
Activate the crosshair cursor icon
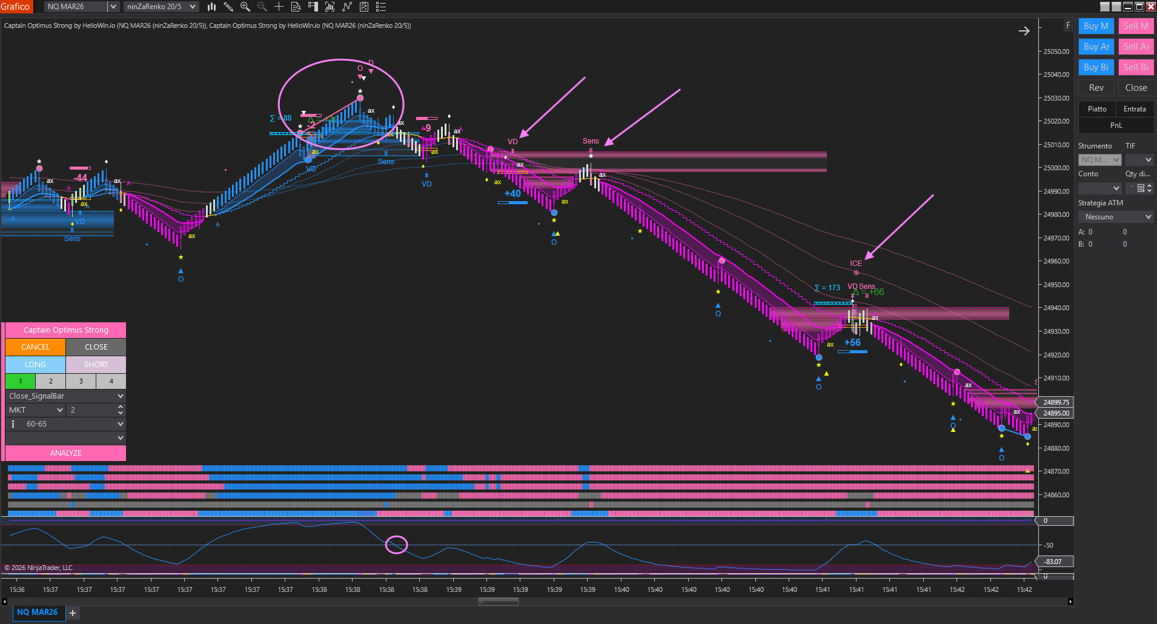pos(279,7)
